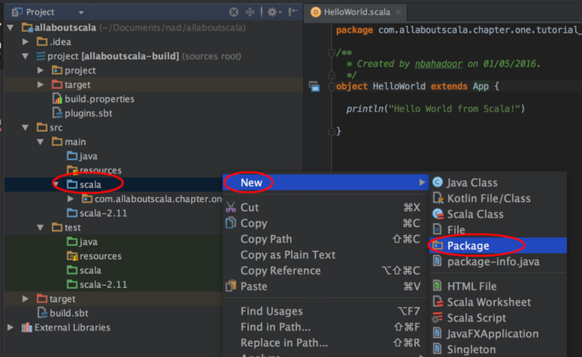Fold the HelloWorld object body
This screenshot has height=357, width=582.
pyautogui.click(x=331, y=87)
